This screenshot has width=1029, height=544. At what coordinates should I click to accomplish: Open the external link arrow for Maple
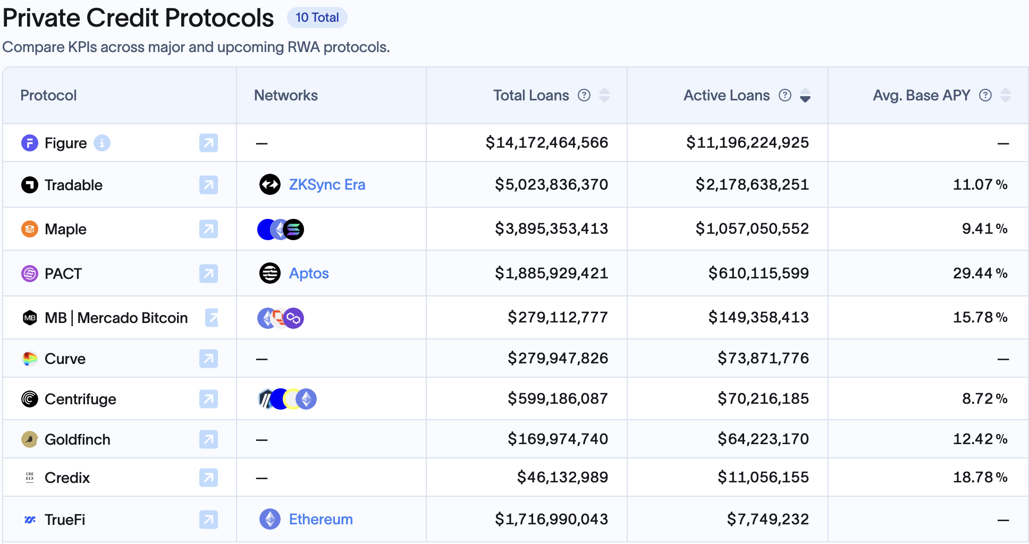tap(208, 229)
